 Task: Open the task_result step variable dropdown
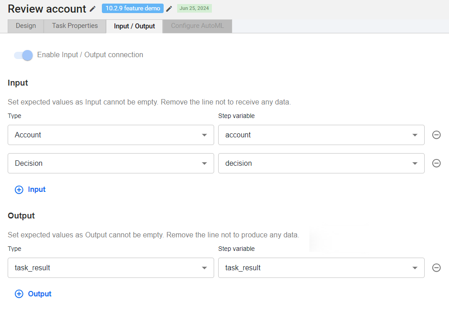[321, 268]
